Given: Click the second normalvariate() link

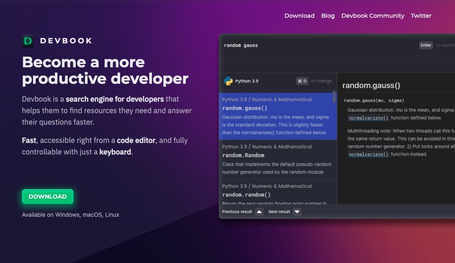Looking at the screenshot, I should coord(368,154).
